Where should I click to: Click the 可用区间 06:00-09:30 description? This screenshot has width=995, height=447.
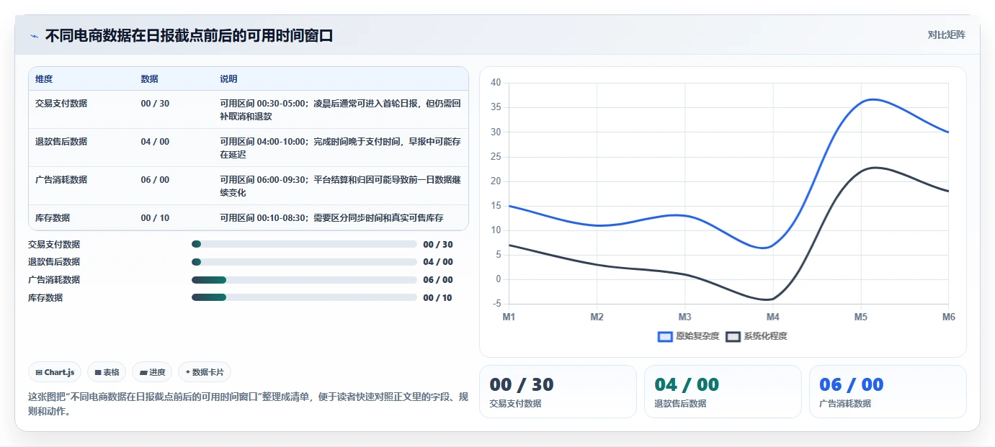(340, 186)
